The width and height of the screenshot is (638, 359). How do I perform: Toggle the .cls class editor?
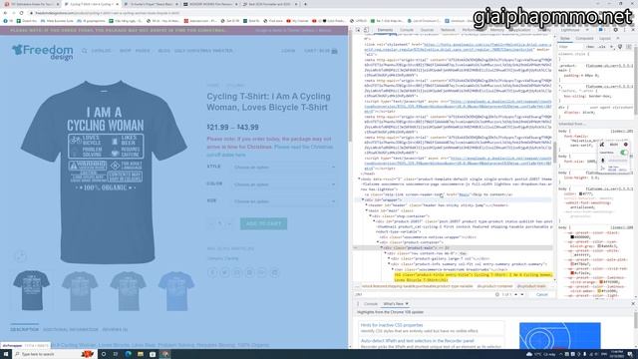(x=601, y=47)
